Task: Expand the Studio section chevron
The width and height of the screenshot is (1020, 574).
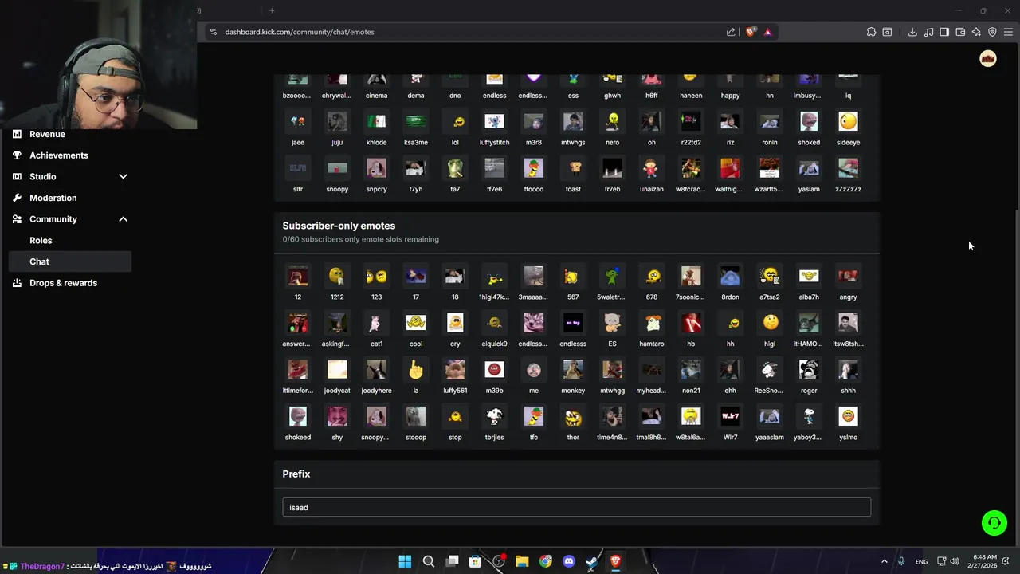Action: point(123,176)
